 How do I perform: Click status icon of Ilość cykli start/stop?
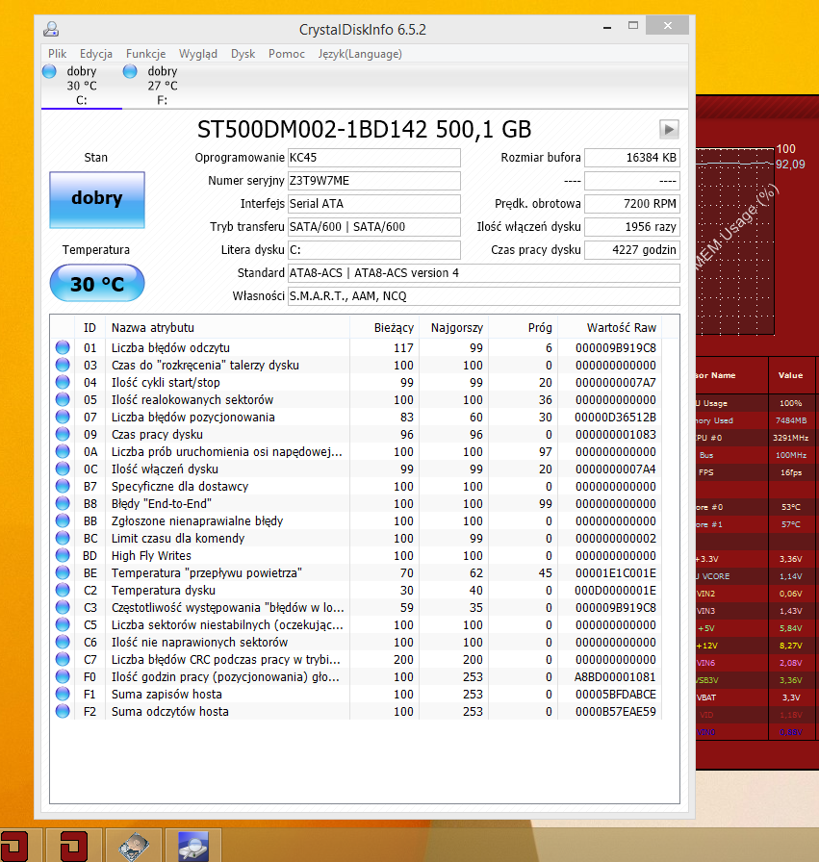pyautogui.click(x=63, y=382)
